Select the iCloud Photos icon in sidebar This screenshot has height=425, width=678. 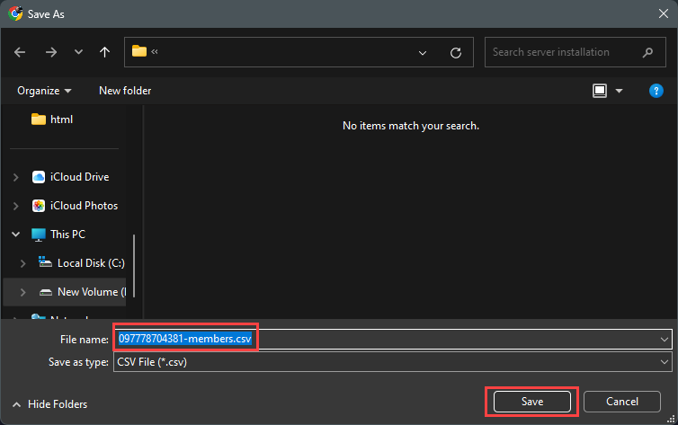pos(39,206)
